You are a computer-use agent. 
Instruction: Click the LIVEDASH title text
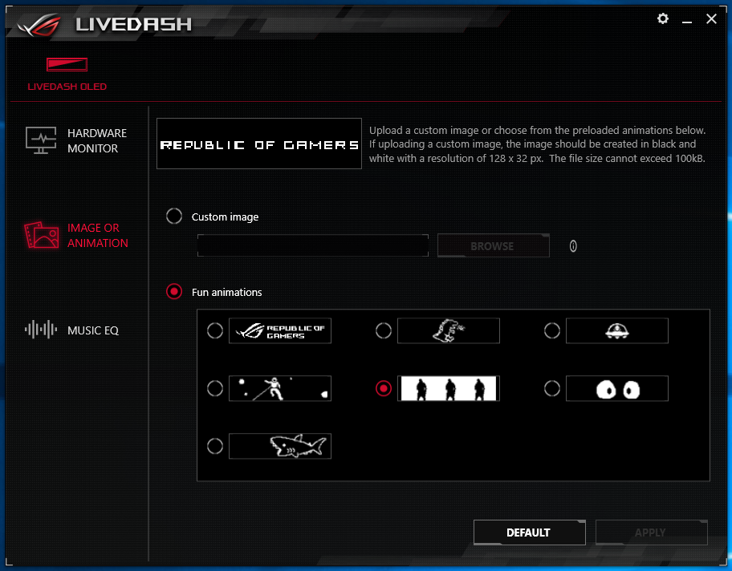(x=134, y=24)
